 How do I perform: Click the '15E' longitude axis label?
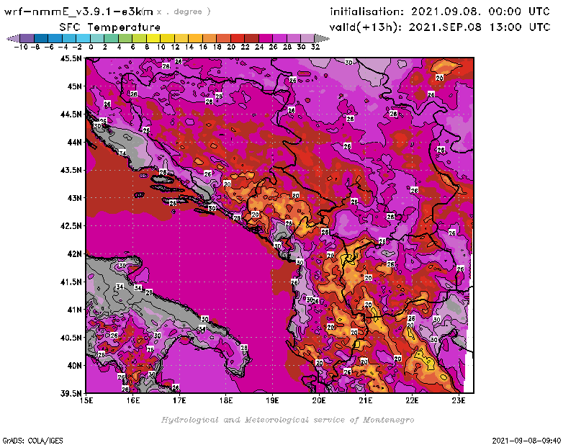[x=86, y=400]
